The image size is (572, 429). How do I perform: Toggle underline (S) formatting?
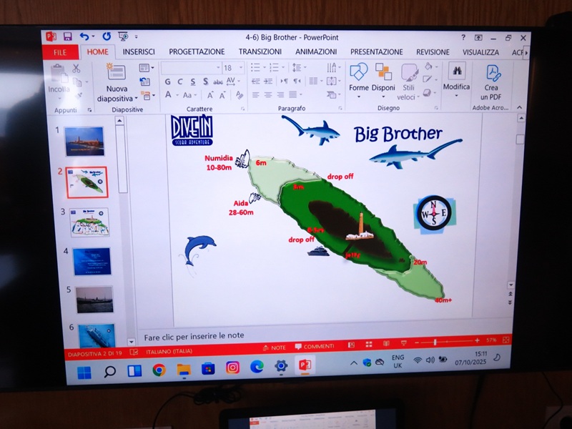(192, 82)
